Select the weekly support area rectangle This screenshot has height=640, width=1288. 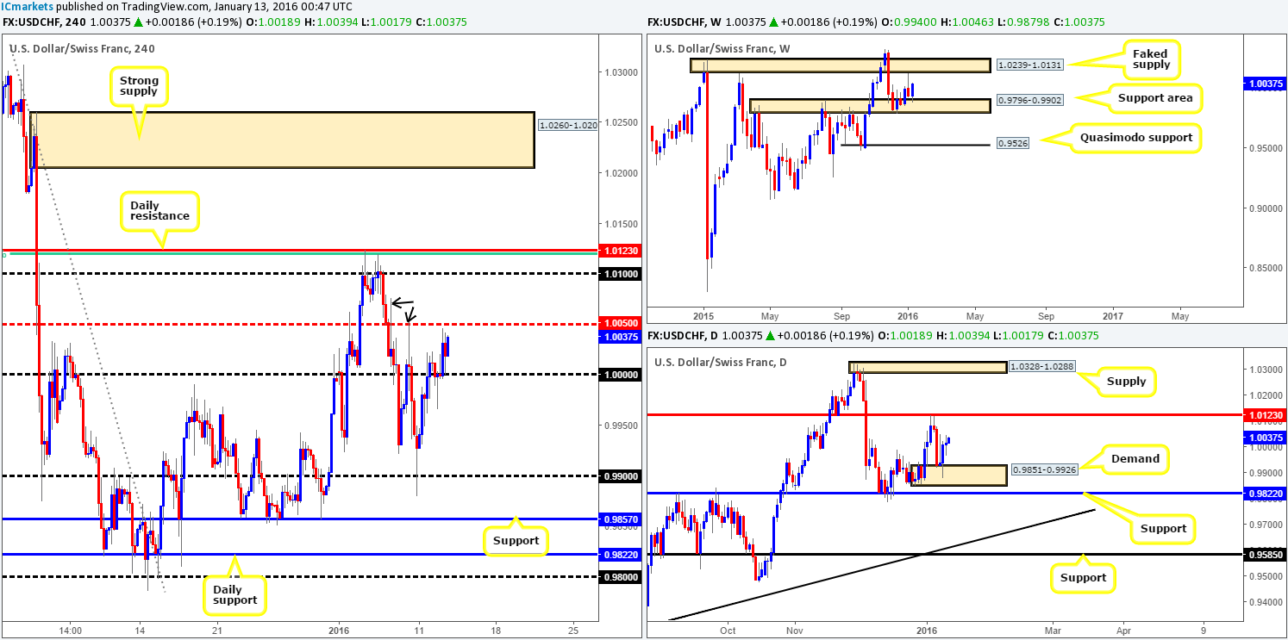871,106
